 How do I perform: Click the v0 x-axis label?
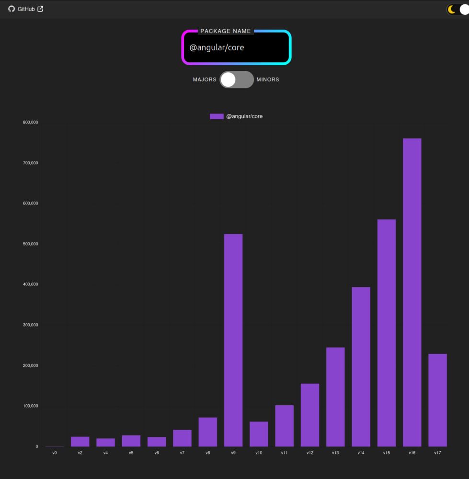point(55,453)
